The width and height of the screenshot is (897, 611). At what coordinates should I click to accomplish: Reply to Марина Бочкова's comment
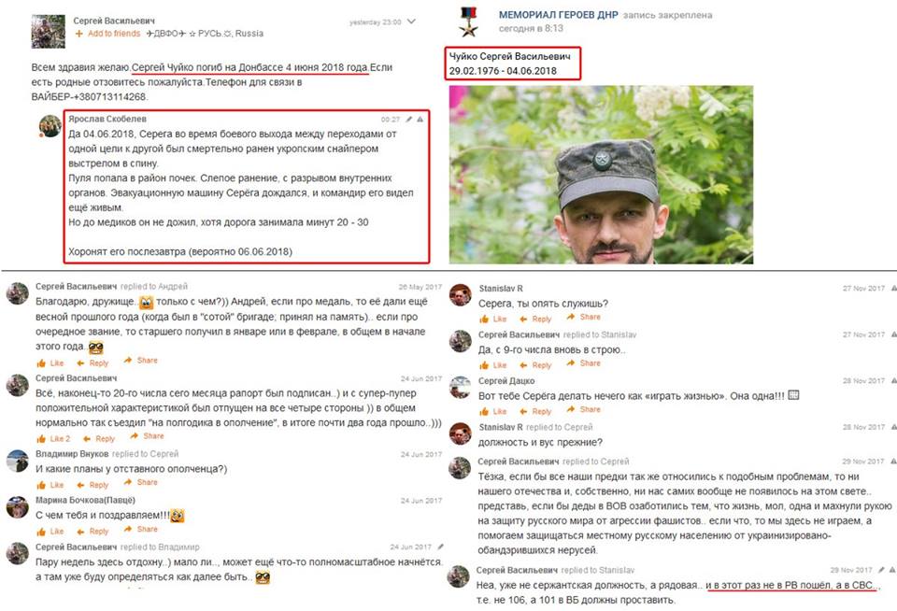[x=93, y=532]
